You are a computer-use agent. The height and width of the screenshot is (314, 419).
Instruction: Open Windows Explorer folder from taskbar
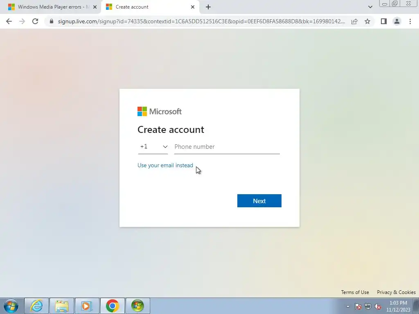click(x=62, y=306)
